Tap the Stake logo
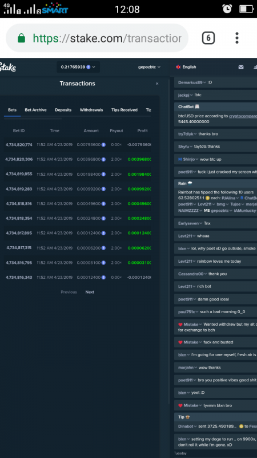257x458 pixels. click(x=8, y=67)
